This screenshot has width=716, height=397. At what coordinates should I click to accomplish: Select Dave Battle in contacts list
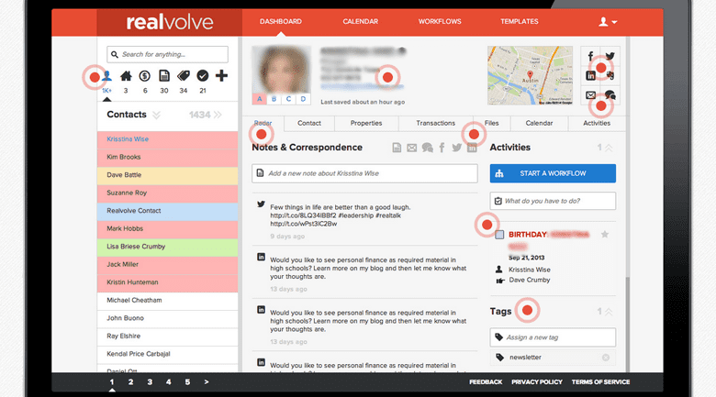coord(168,175)
